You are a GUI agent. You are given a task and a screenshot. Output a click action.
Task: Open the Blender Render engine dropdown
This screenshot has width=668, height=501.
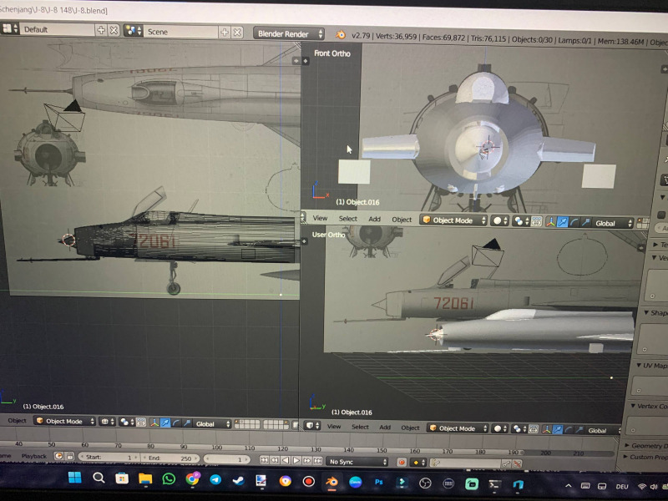(290, 33)
